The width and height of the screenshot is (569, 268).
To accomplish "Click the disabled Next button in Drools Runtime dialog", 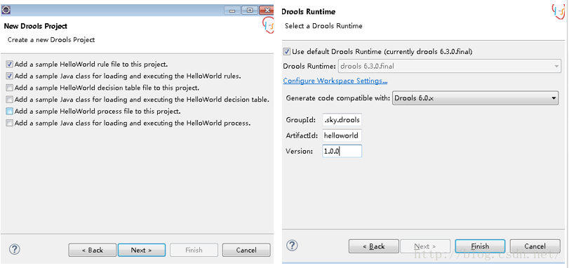I will [x=425, y=246].
